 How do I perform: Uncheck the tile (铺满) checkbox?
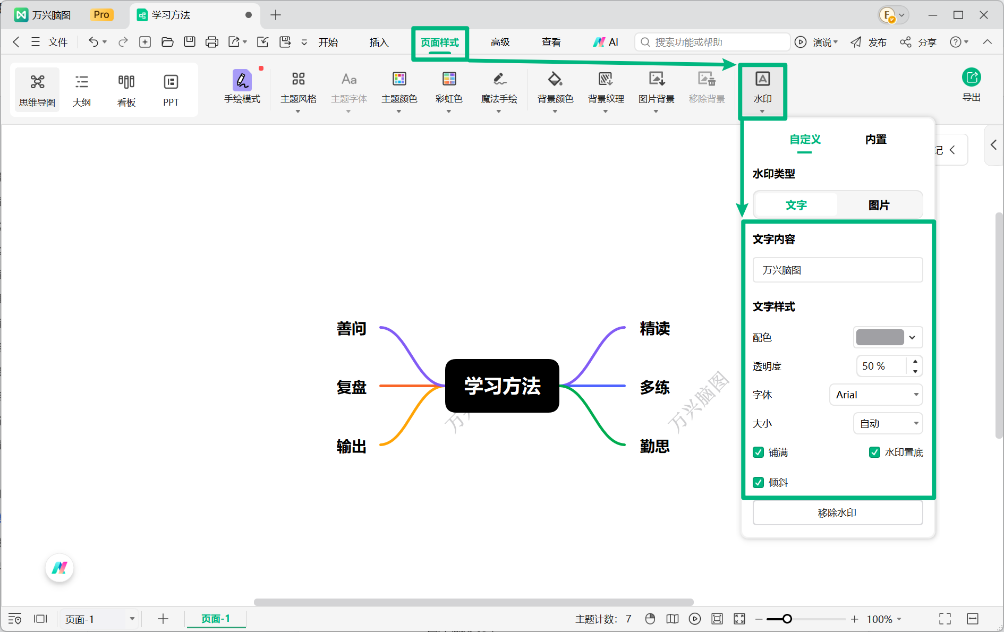click(x=758, y=452)
